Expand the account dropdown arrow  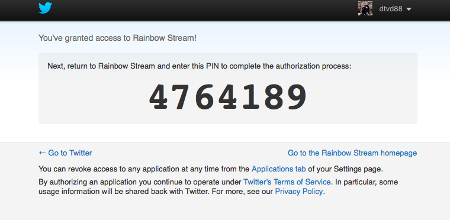tap(409, 9)
